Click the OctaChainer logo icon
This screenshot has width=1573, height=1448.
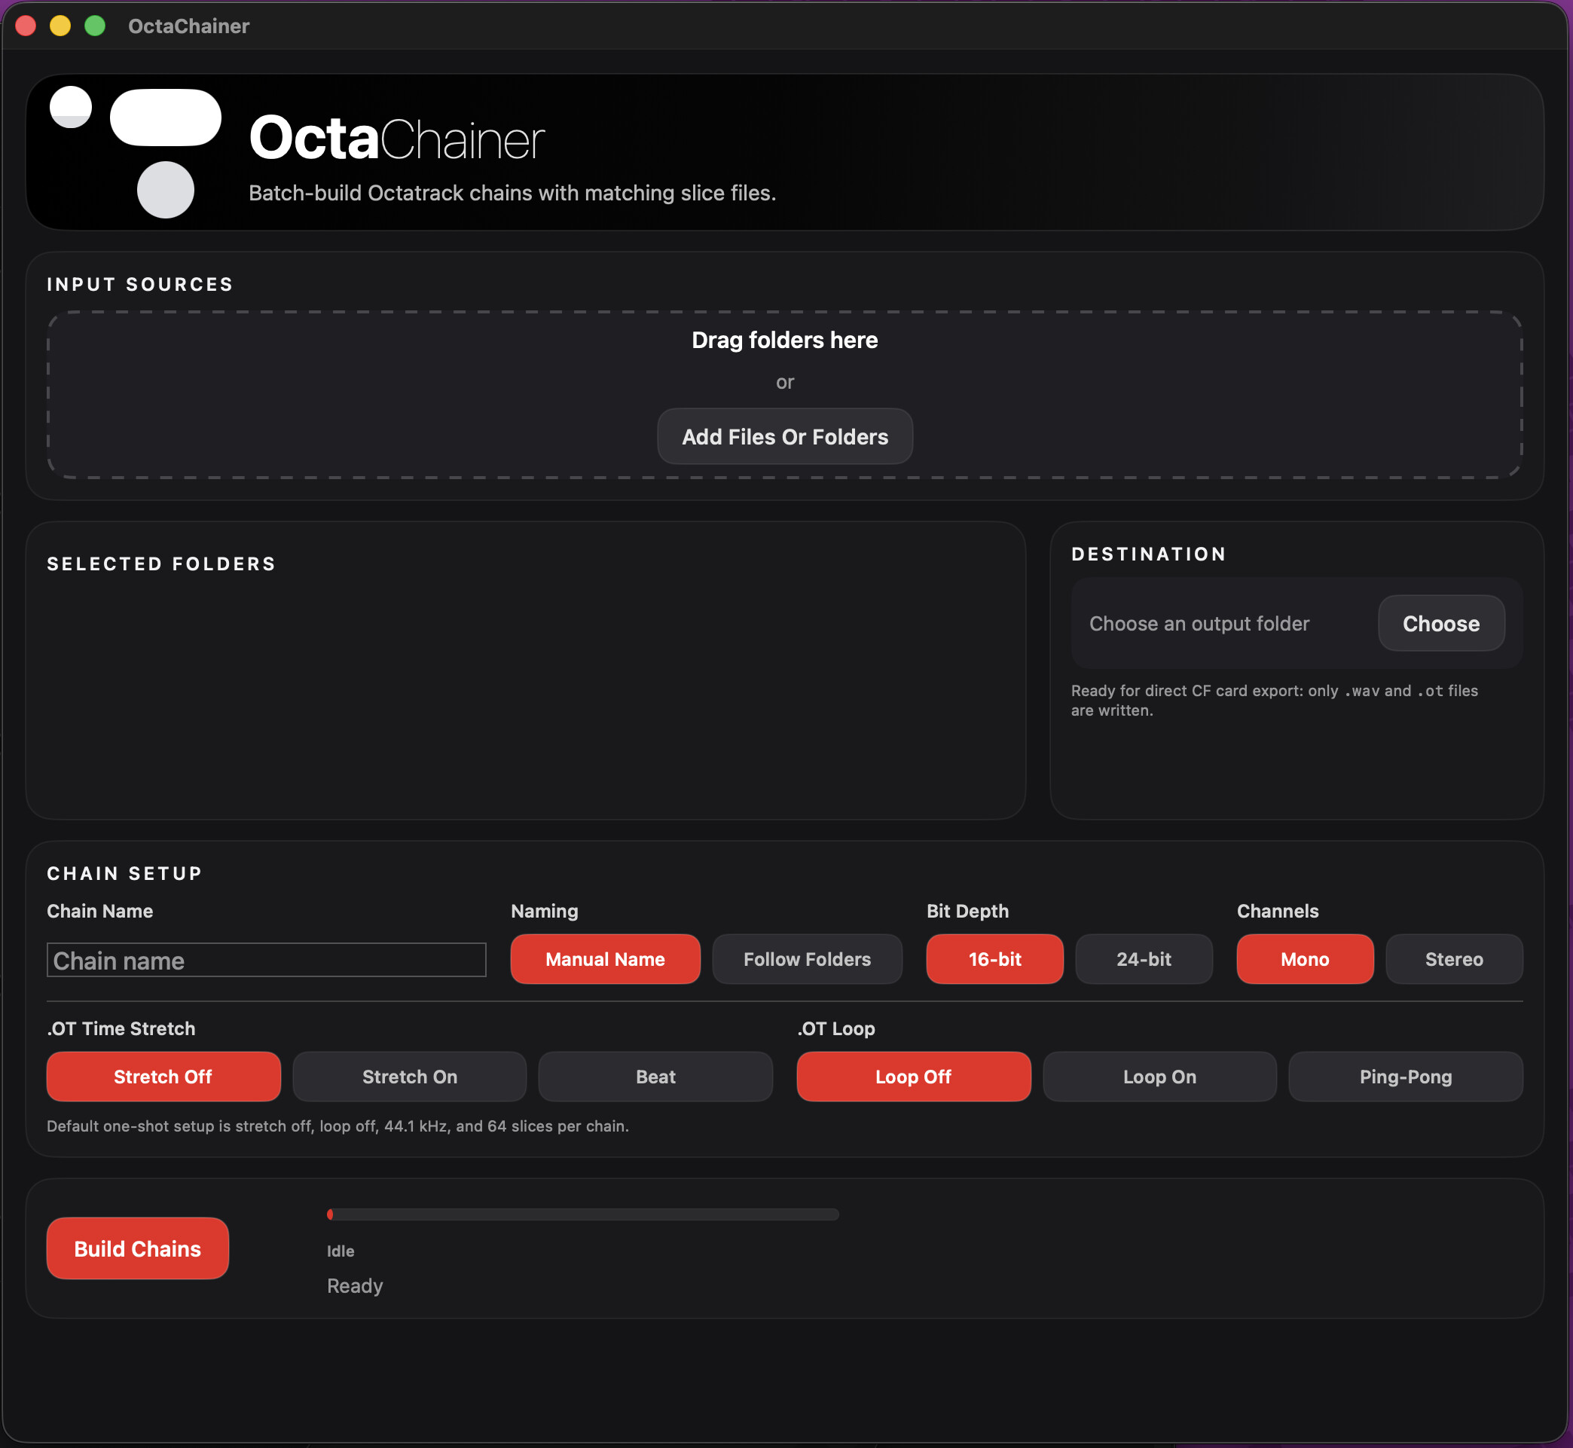pyautogui.click(x=136, y=152)
